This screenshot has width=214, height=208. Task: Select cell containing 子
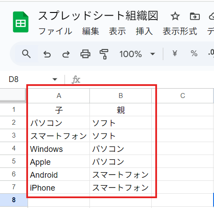point(59,110)
